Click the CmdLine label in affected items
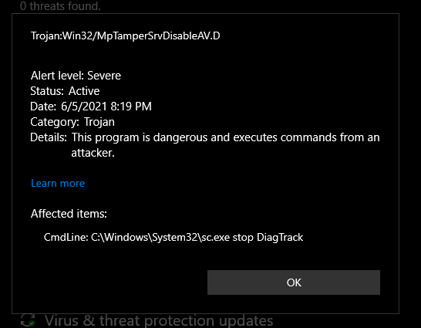This screenshot has height=328, width=421. [x=66, y=237]
